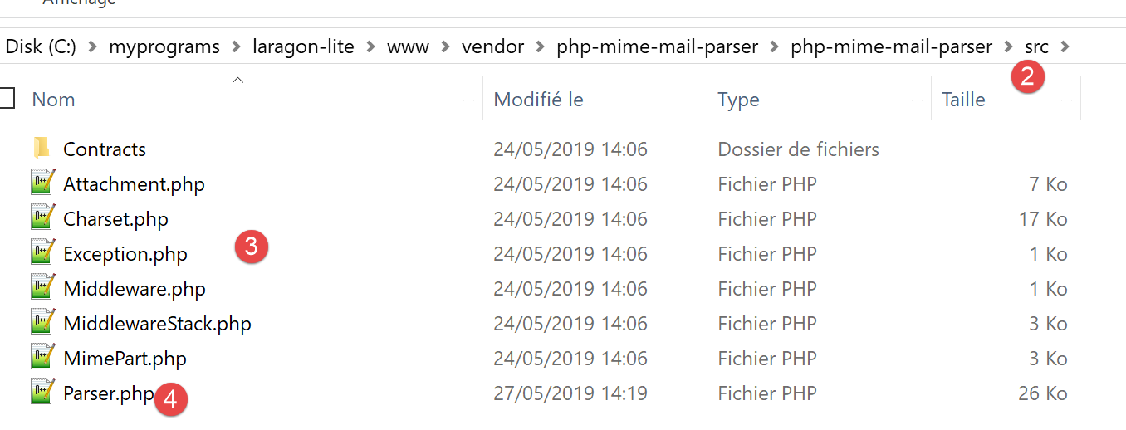Click the Taille column header
This screenshot has height=430, width=1126.
coord(963,100)
